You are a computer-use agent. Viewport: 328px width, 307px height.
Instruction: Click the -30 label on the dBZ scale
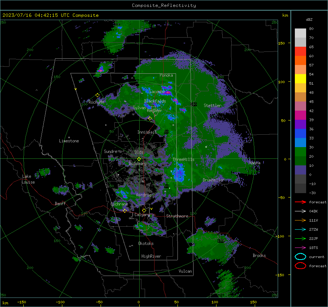pos(312,193)
